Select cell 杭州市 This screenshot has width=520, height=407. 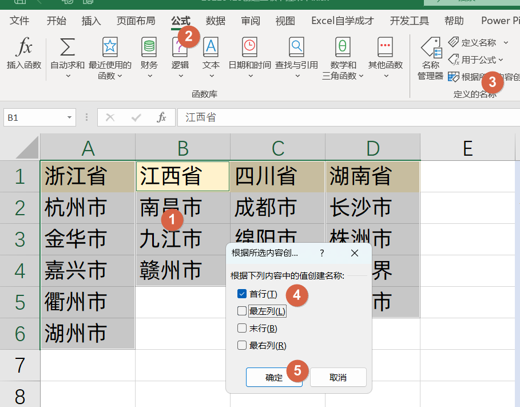pyautogui.click(x=88, y=207)
